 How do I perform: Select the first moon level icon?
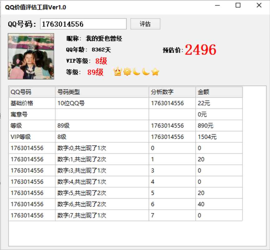pyautogui.click(x=136, y=72)
